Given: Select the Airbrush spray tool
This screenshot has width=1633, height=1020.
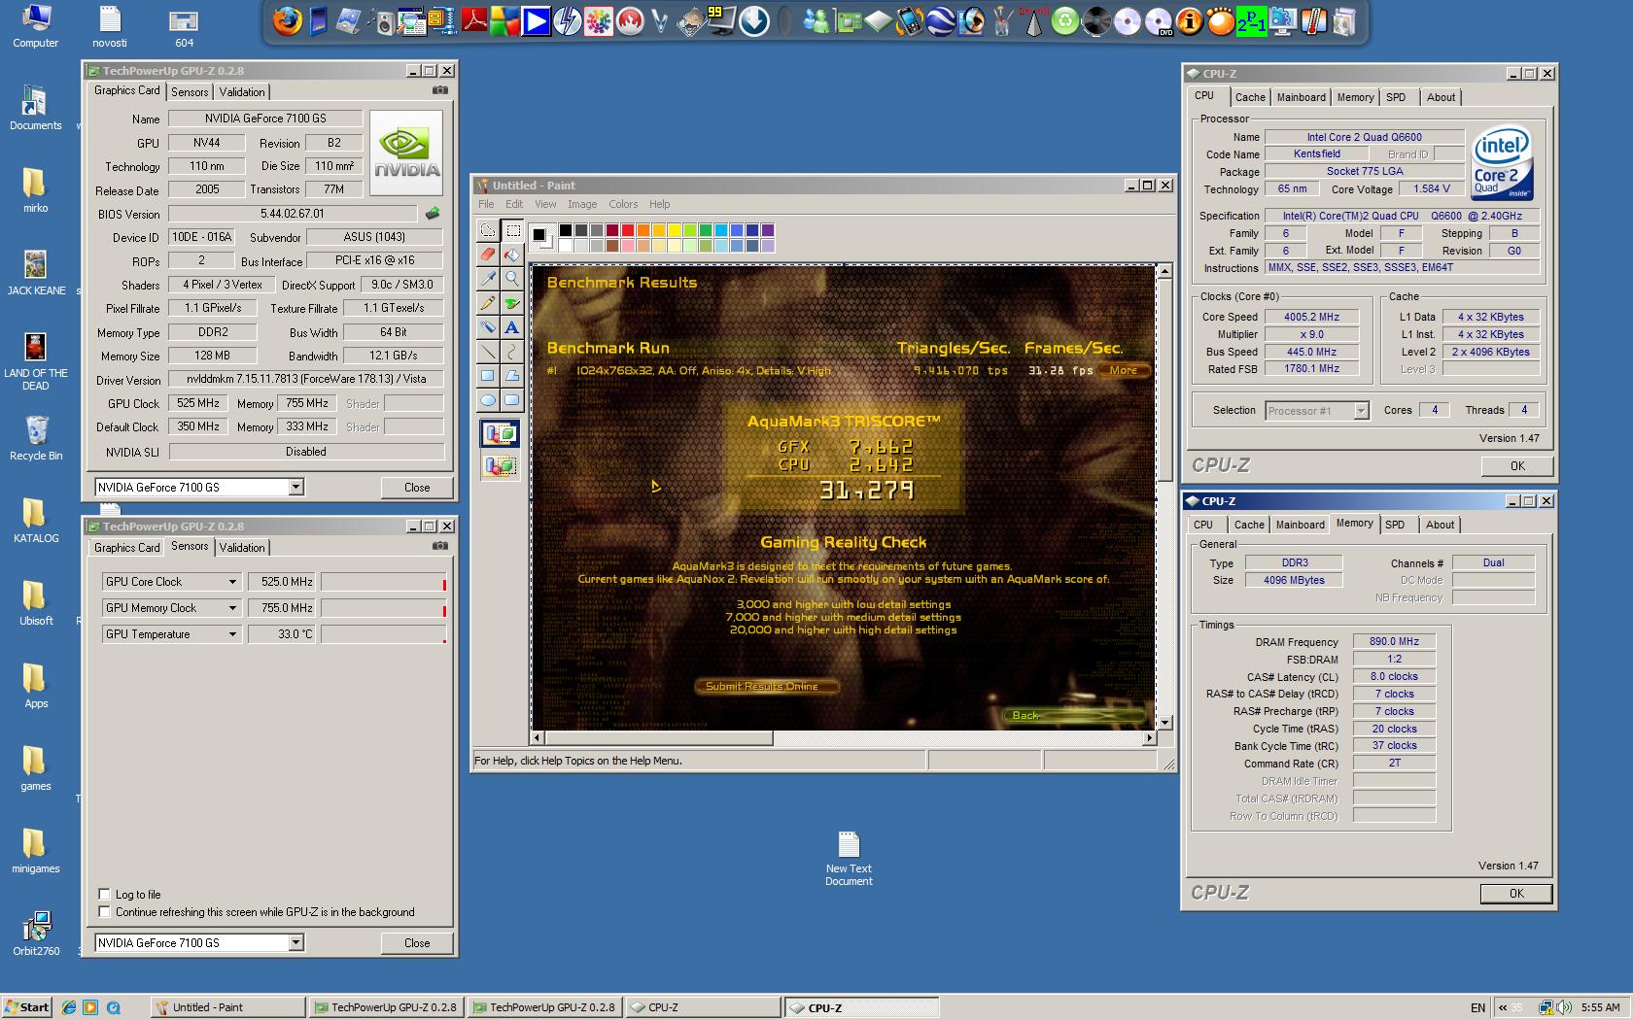Looking at the screenshot, I should pyautogui.click(x=488, y=327).
